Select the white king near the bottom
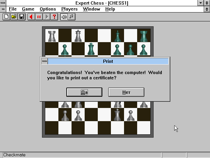The height and width of the screenshot is (158, 210). pyautogui.click(x=117, y=115)
